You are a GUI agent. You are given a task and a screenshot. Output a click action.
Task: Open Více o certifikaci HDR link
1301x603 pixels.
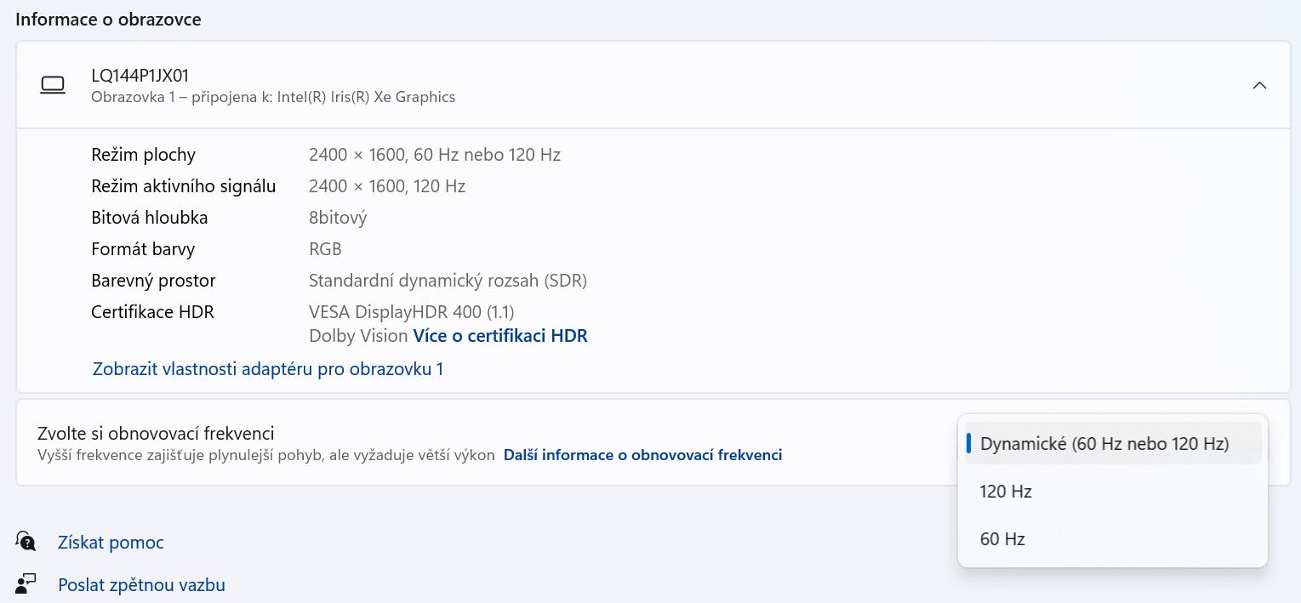pos(500,336)
